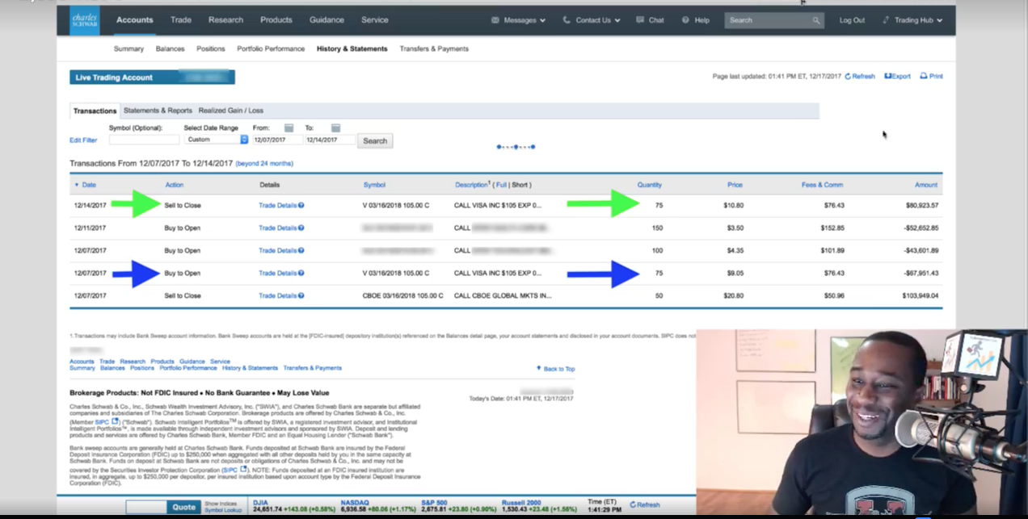
Task: Export the transactions list
Action: (898, 76)
